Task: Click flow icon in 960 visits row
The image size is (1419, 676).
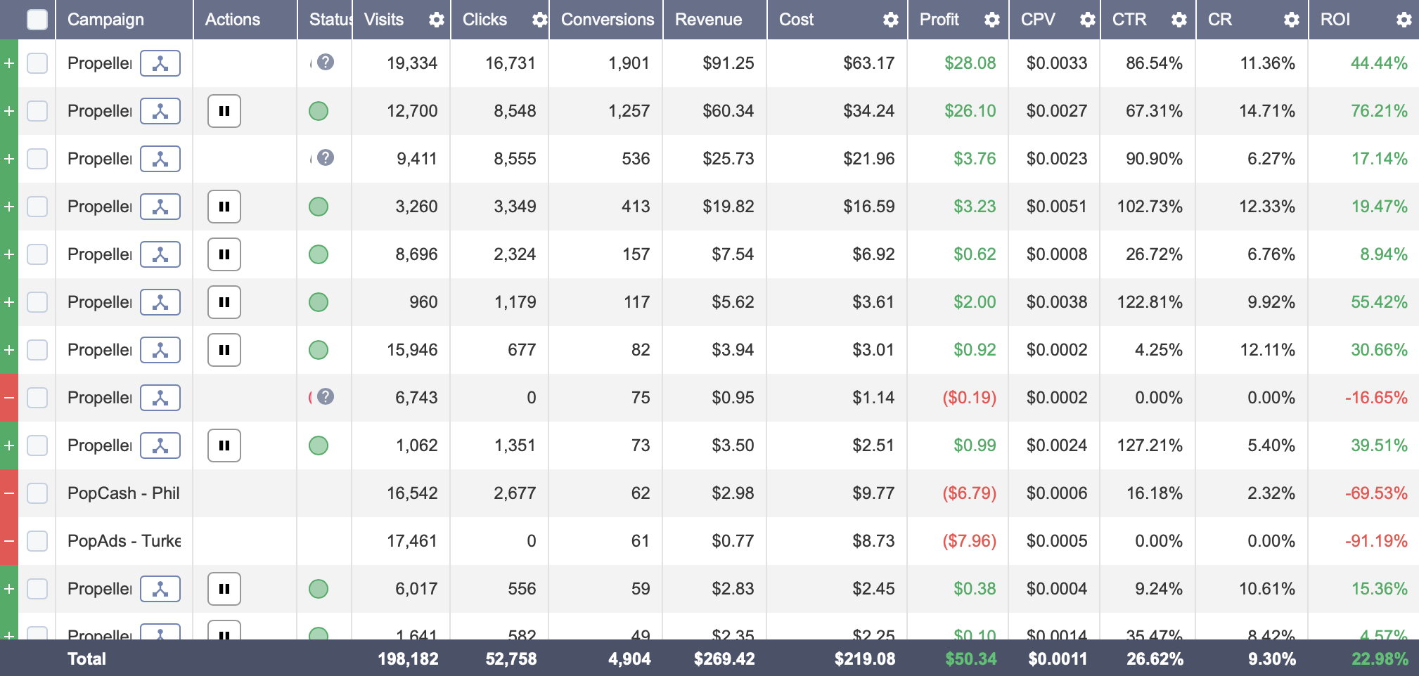Action: [160, 302]
